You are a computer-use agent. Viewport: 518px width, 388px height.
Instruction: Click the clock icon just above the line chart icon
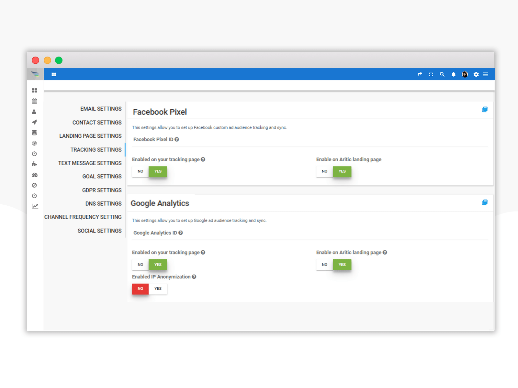coord(34,196)
